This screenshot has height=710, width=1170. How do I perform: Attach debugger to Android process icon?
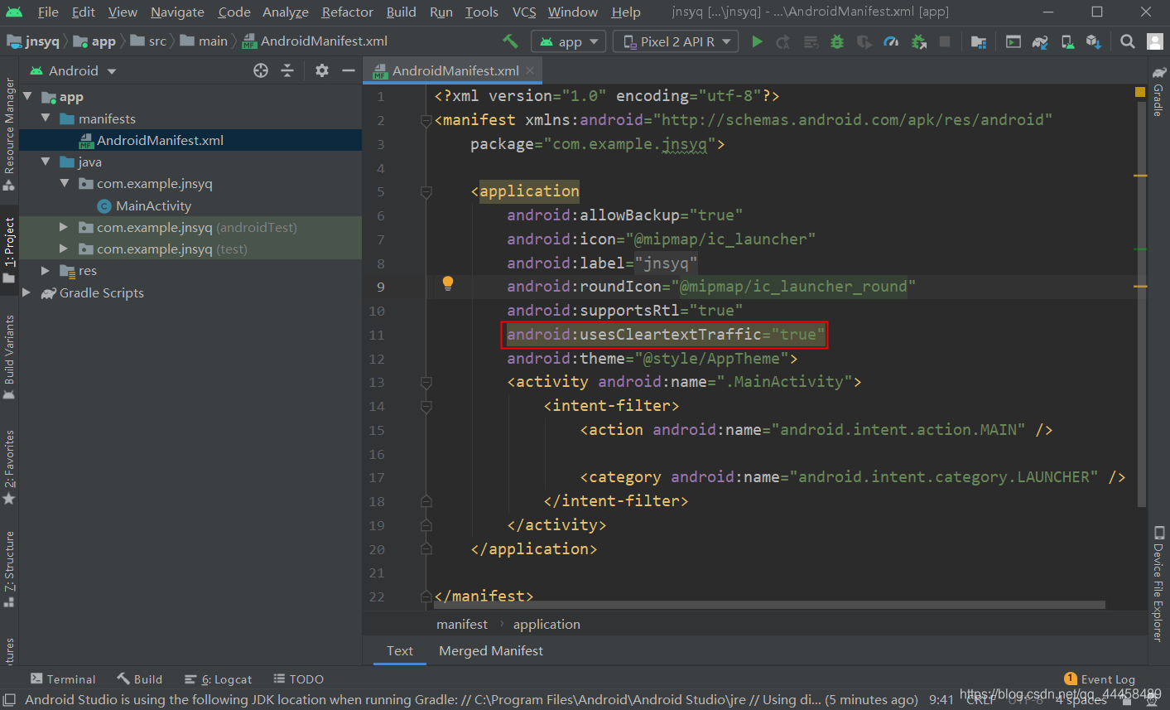(918, 41)
